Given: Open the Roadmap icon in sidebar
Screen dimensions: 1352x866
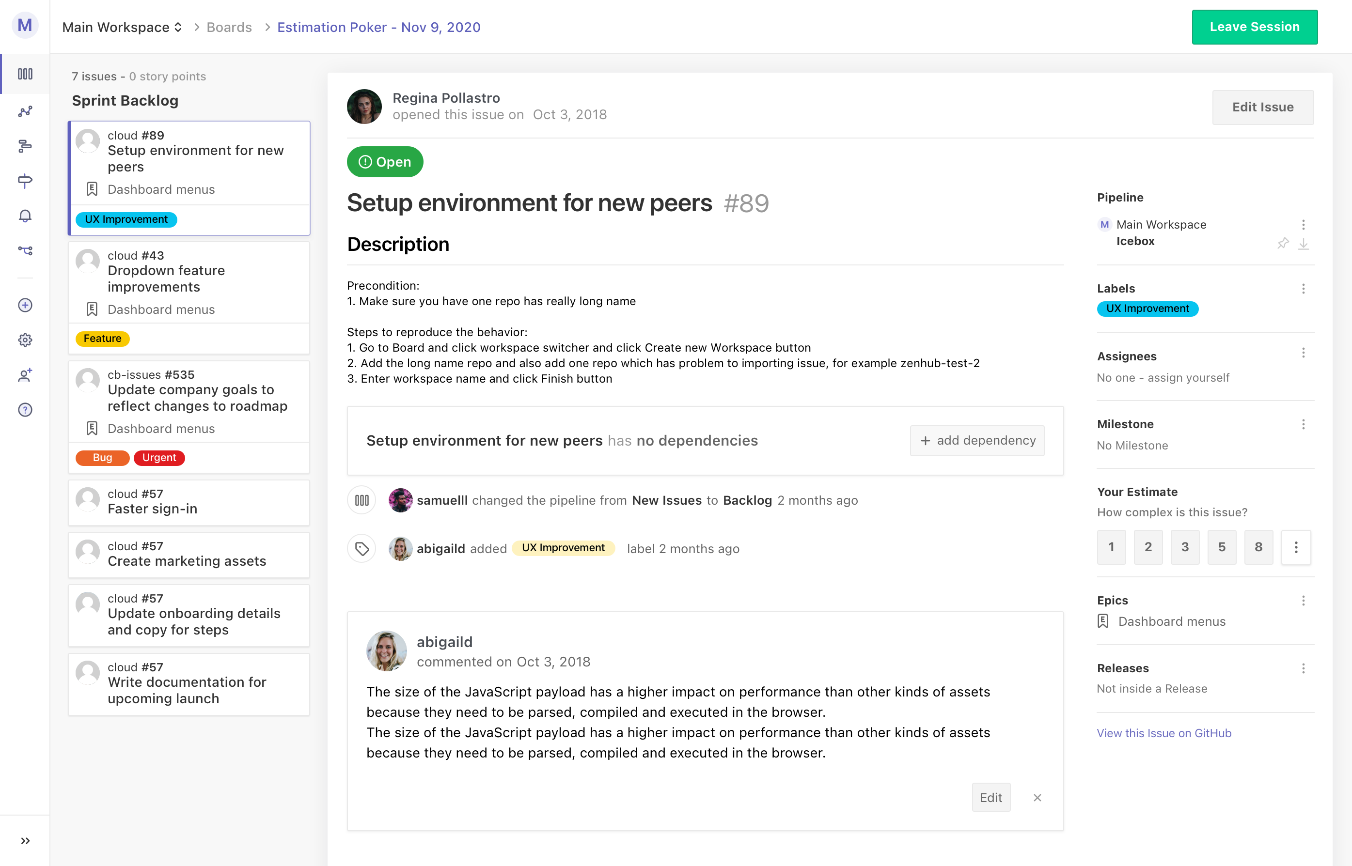Looking at the screenshot, I should coord(25,146).
